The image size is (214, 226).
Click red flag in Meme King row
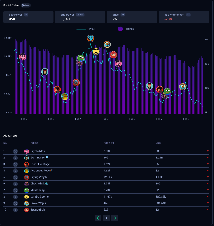(208, 190)
